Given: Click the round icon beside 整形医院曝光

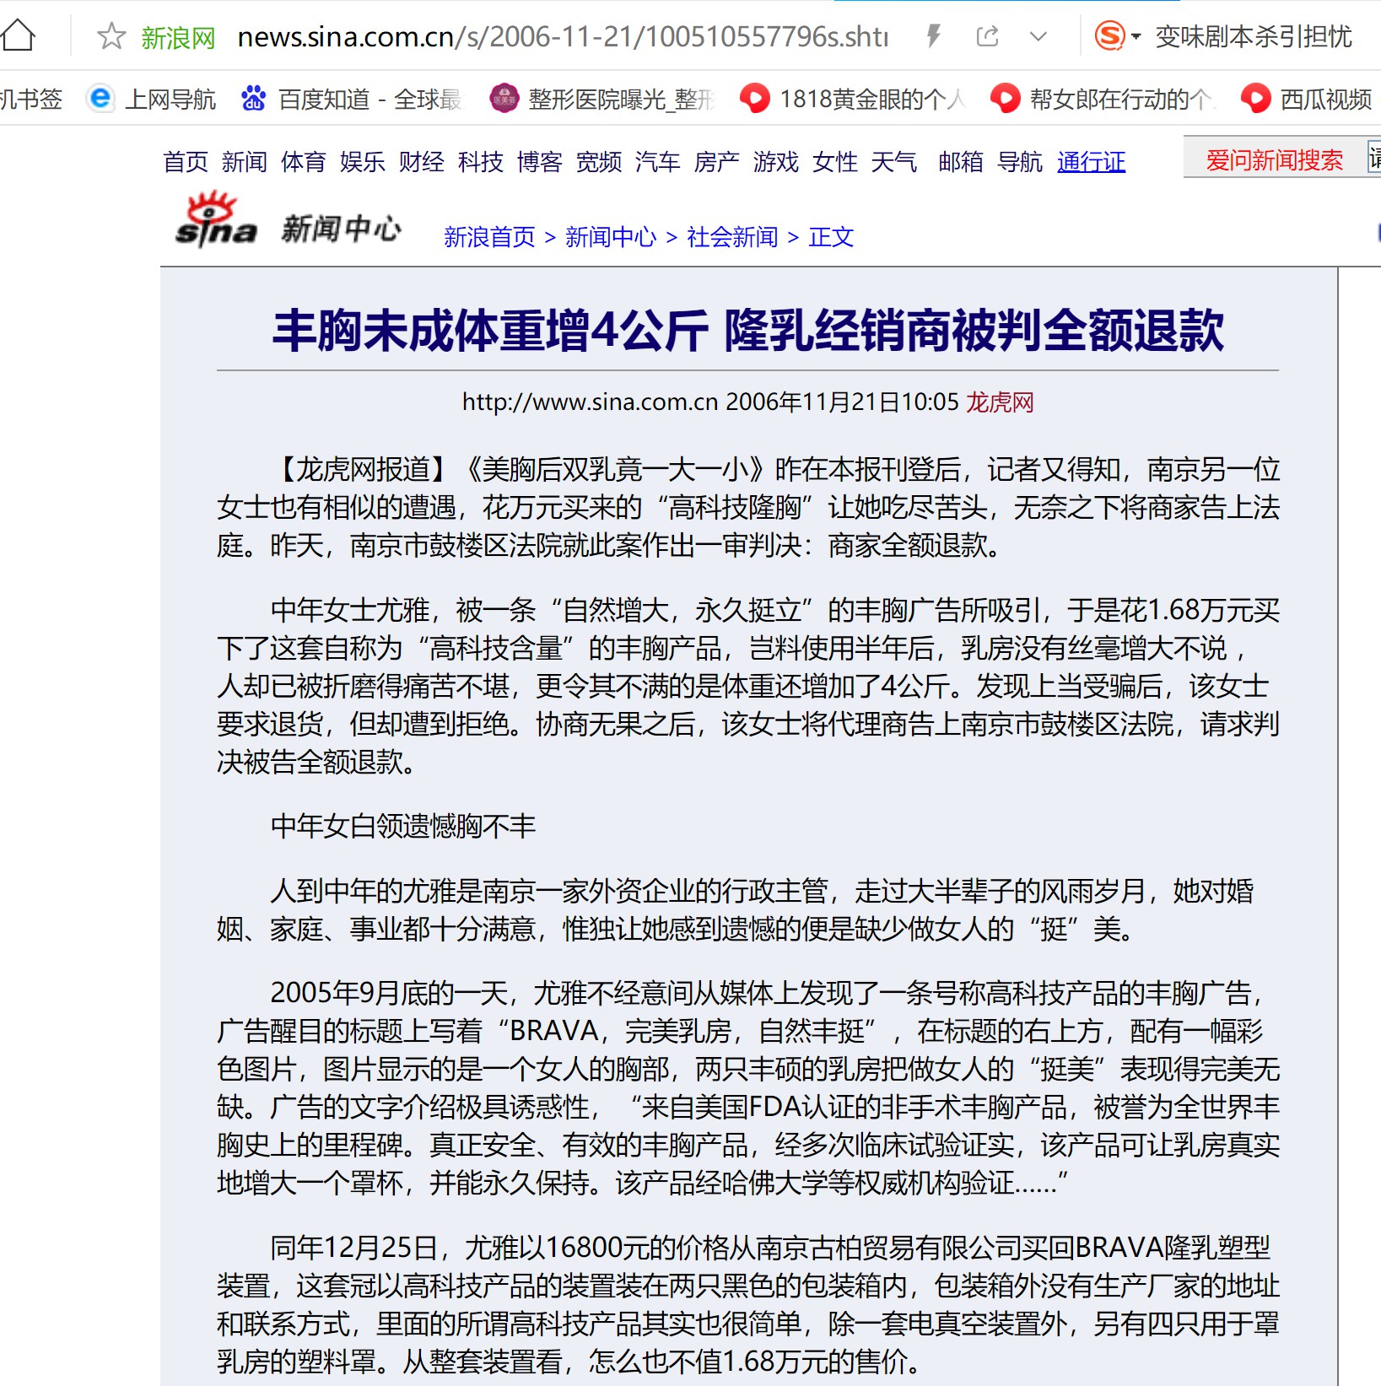Looking at the screenshot, I should tap(504, 99).
